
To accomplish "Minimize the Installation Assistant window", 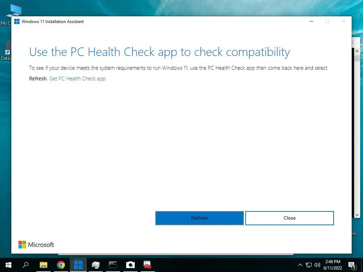I will point(311,21).
